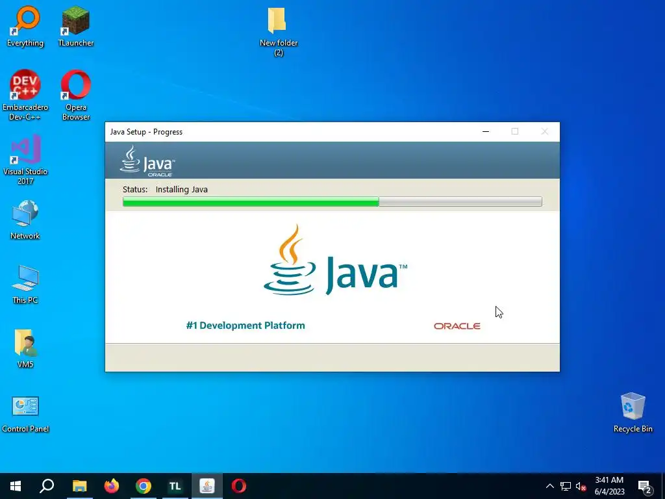
Task: Open the Windows Start menu
Action: [x=16, y=486]
